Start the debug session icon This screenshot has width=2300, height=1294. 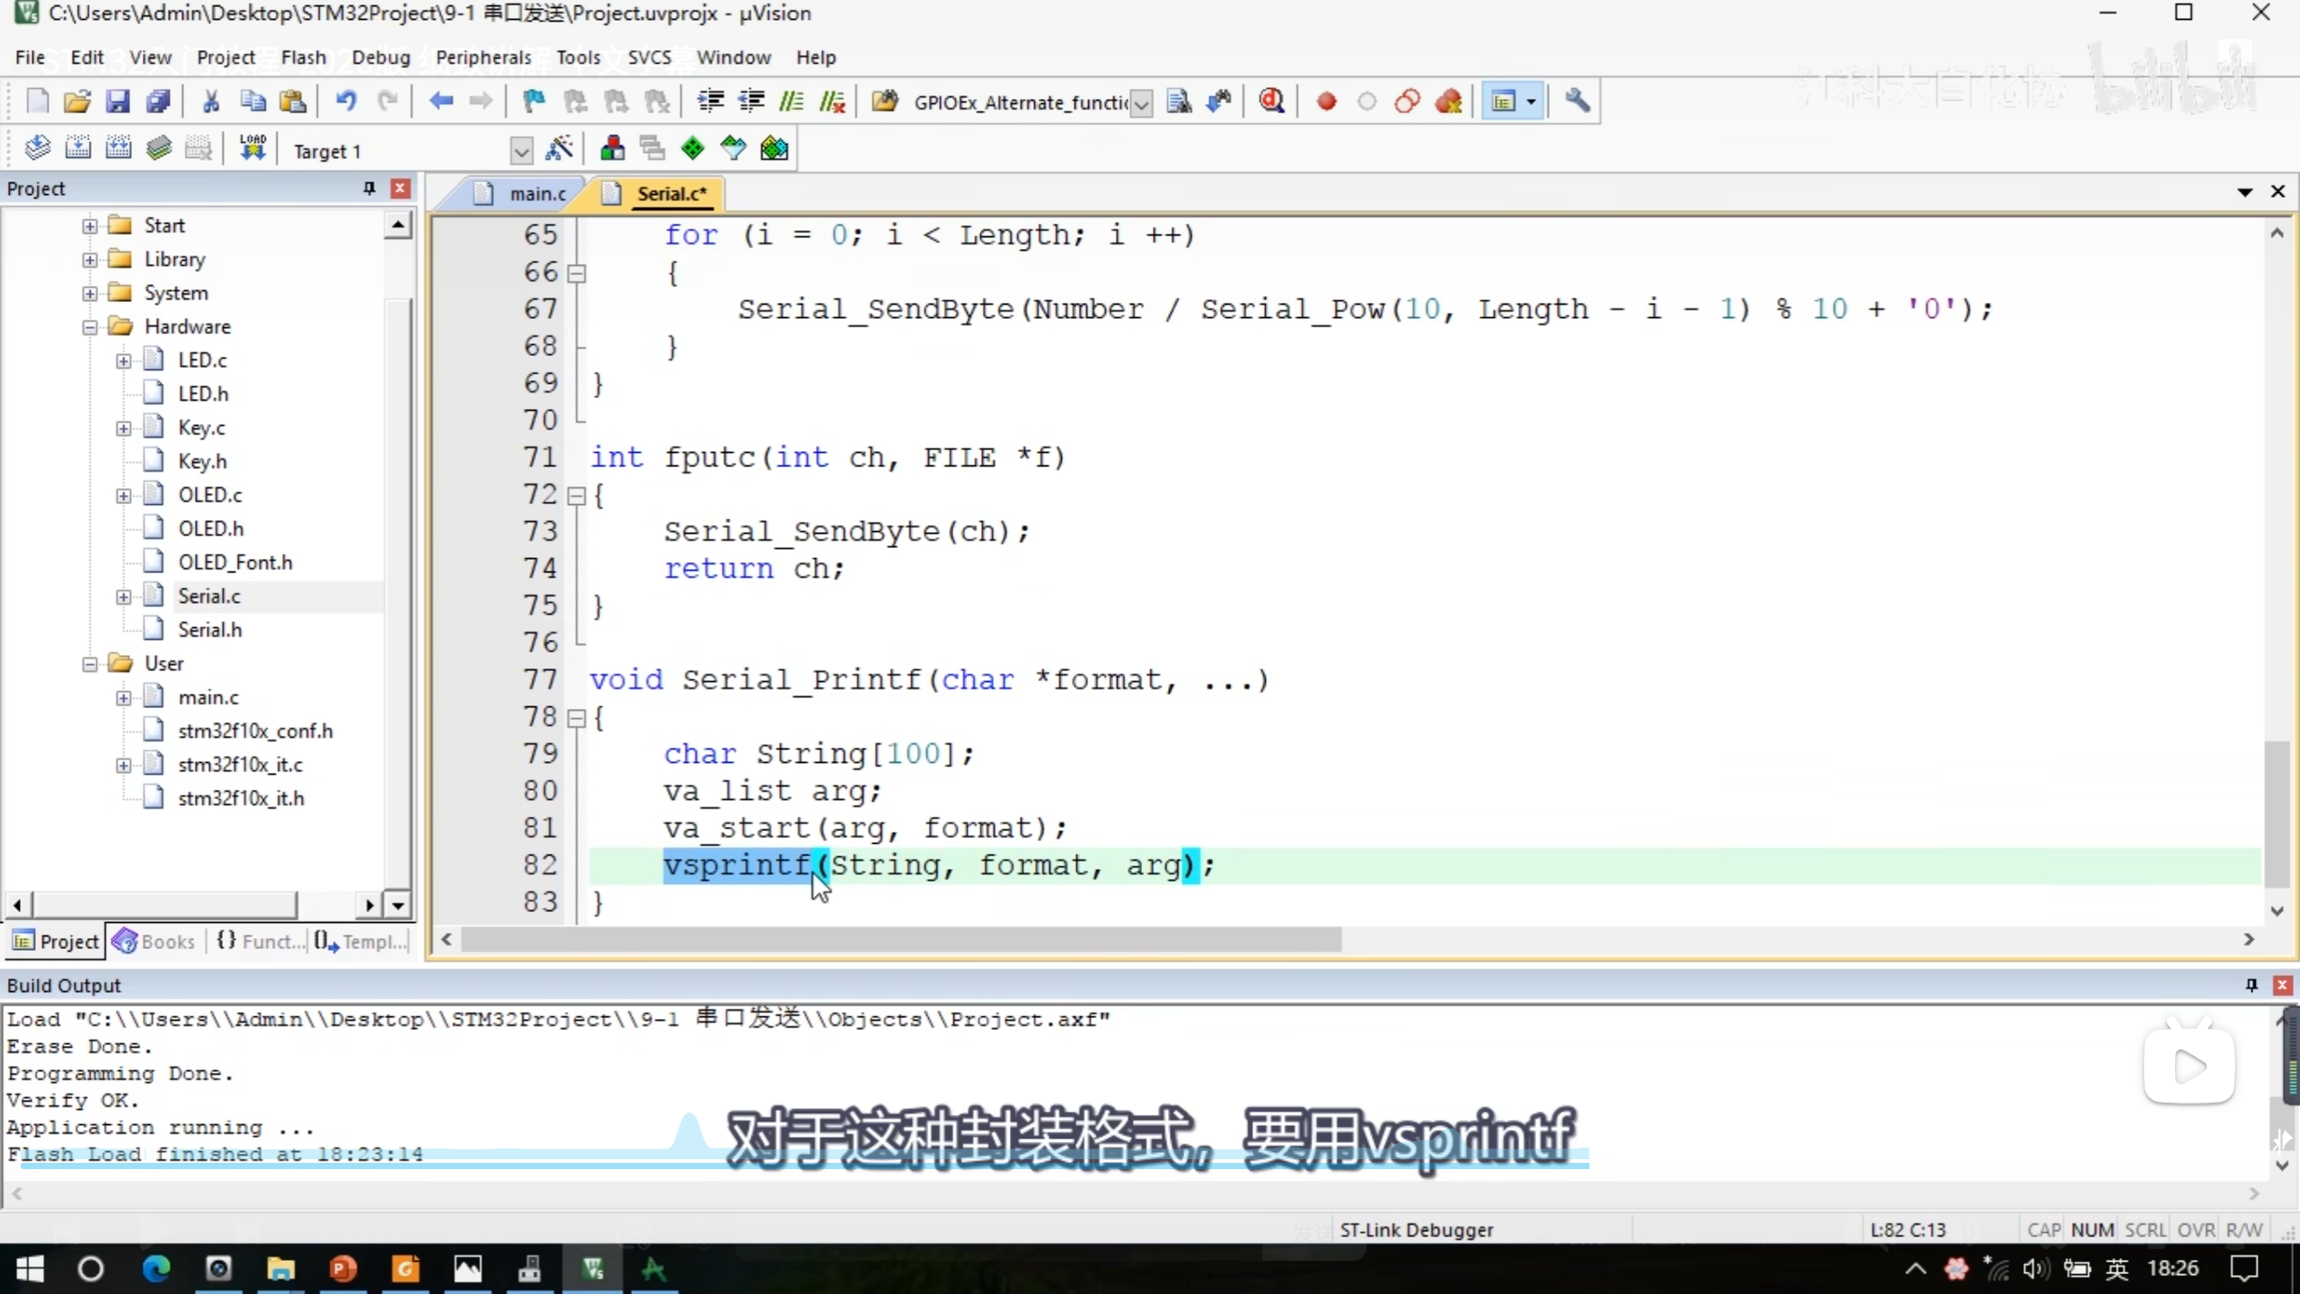1271,102
